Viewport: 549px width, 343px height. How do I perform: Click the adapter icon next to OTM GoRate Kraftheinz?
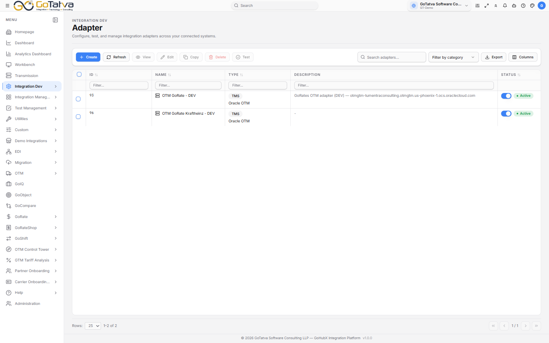157,114
